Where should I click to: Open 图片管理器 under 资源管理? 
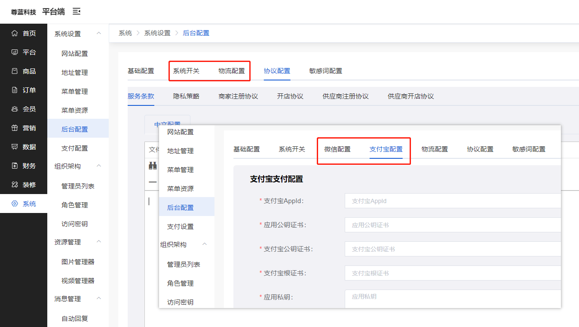click(78, 262)
